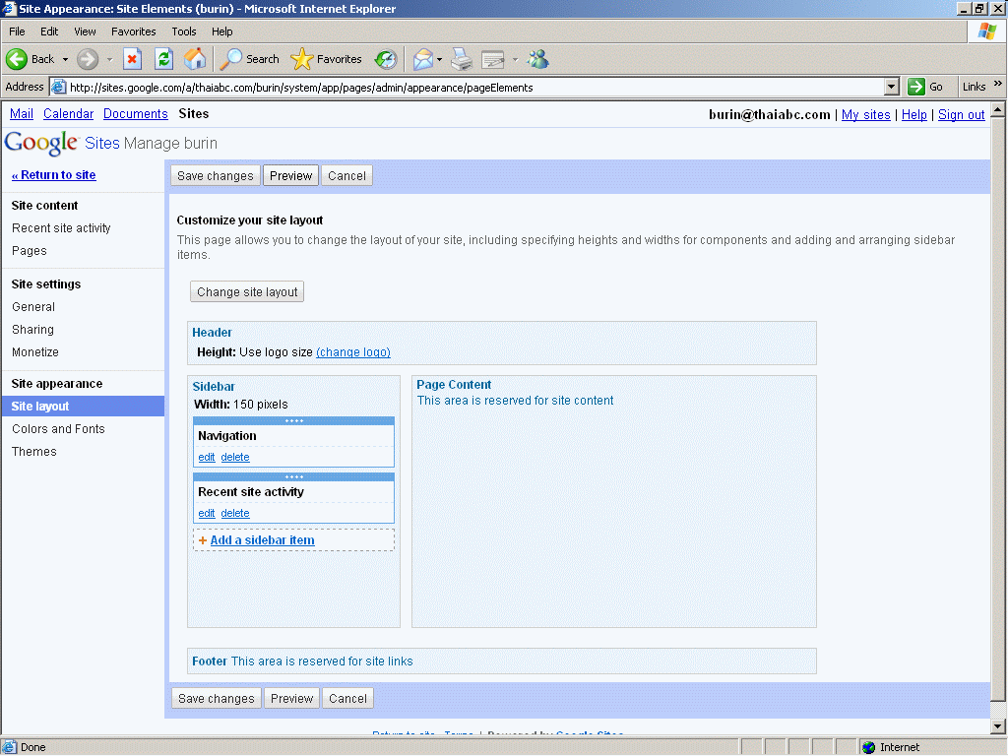Expand the Address bar dropdown
1008x756 pixels.
coord(892,87)
